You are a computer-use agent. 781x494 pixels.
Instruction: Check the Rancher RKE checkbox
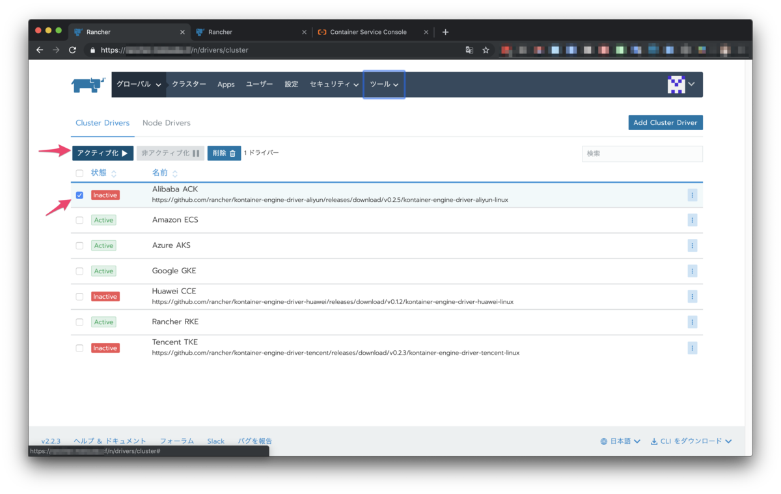(x=79, y=322)
